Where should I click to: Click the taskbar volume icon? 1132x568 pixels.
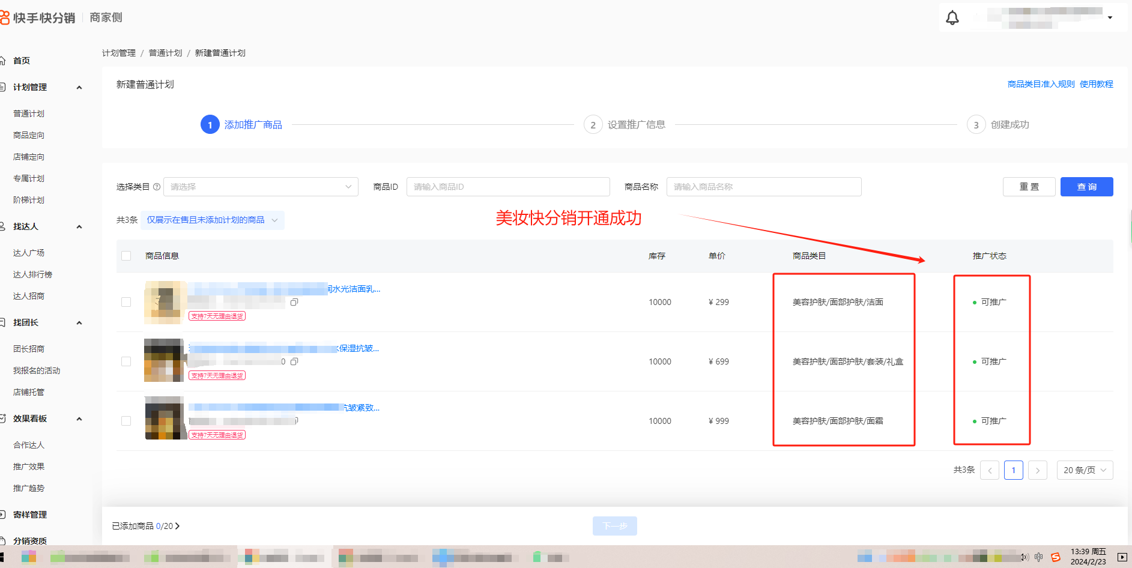pyautogui.click(x=1025, y=557)
